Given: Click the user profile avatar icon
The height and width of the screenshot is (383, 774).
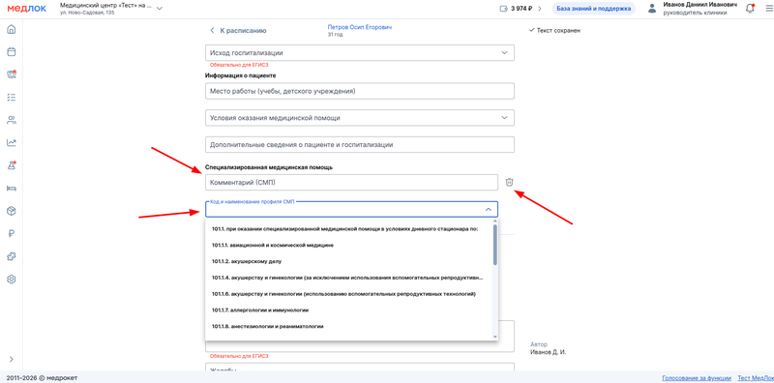Looking at the screenshot, I should point(652,9).
